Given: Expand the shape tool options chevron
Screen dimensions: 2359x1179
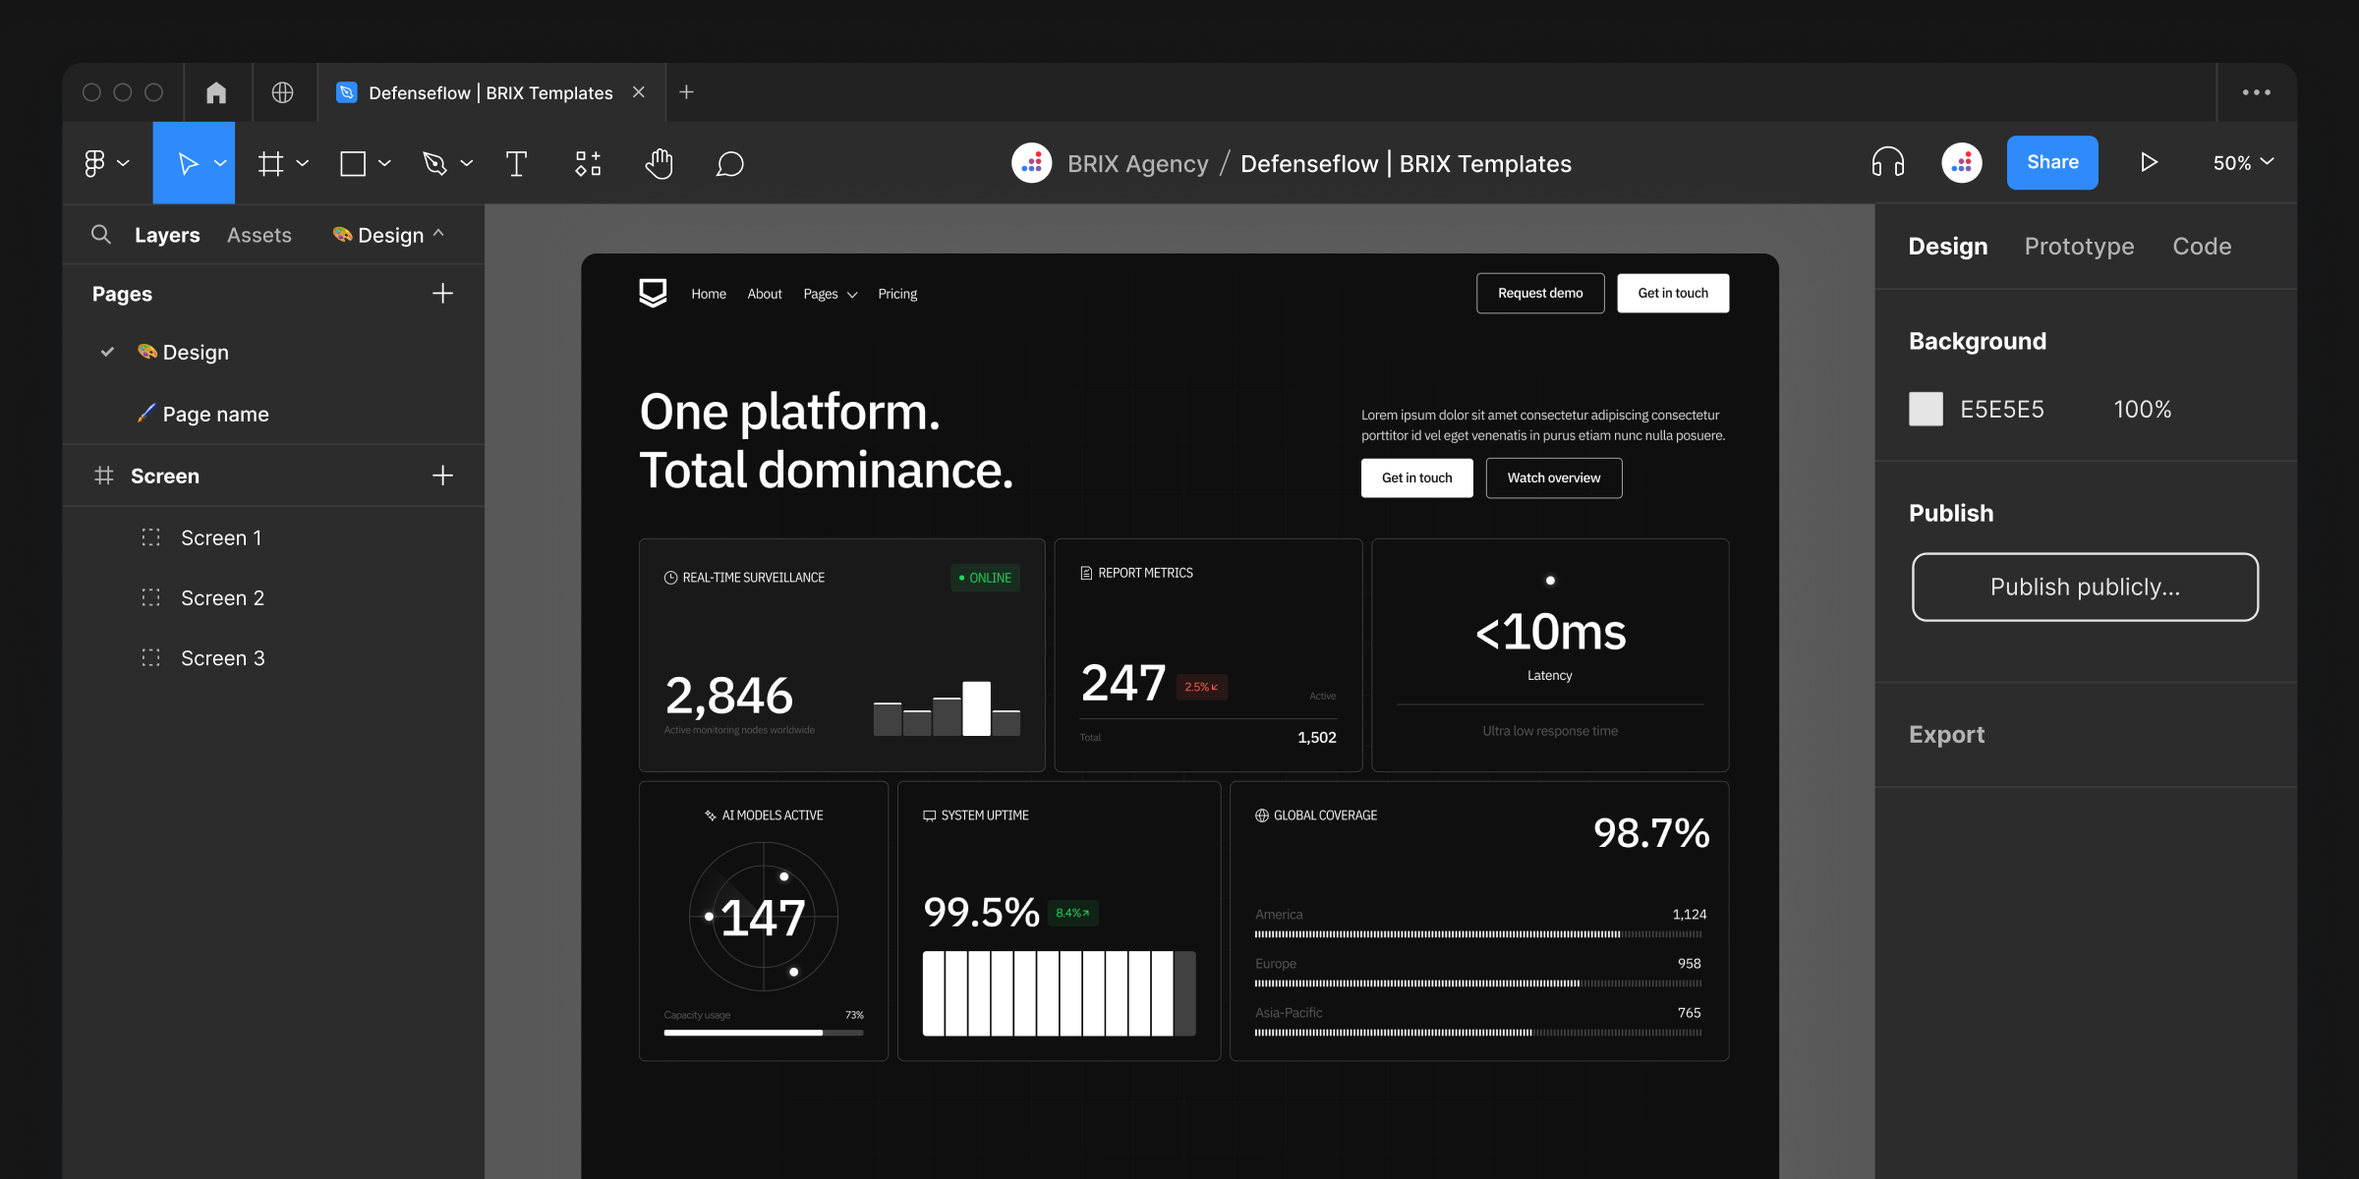Looking at the screenshot, I should 384,163.
